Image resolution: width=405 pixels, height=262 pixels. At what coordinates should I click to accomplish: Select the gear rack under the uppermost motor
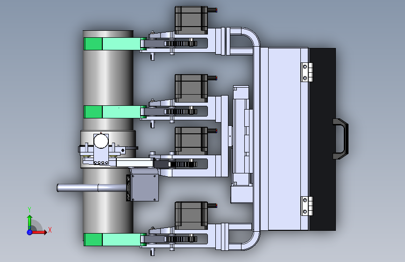(181, 43)
